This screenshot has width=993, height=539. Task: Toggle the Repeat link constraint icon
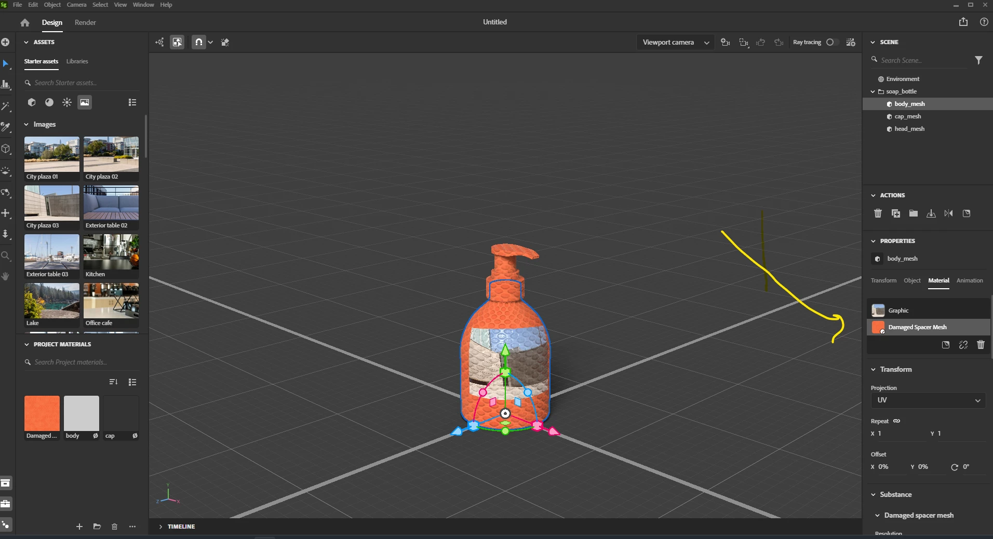coord(896,421)
